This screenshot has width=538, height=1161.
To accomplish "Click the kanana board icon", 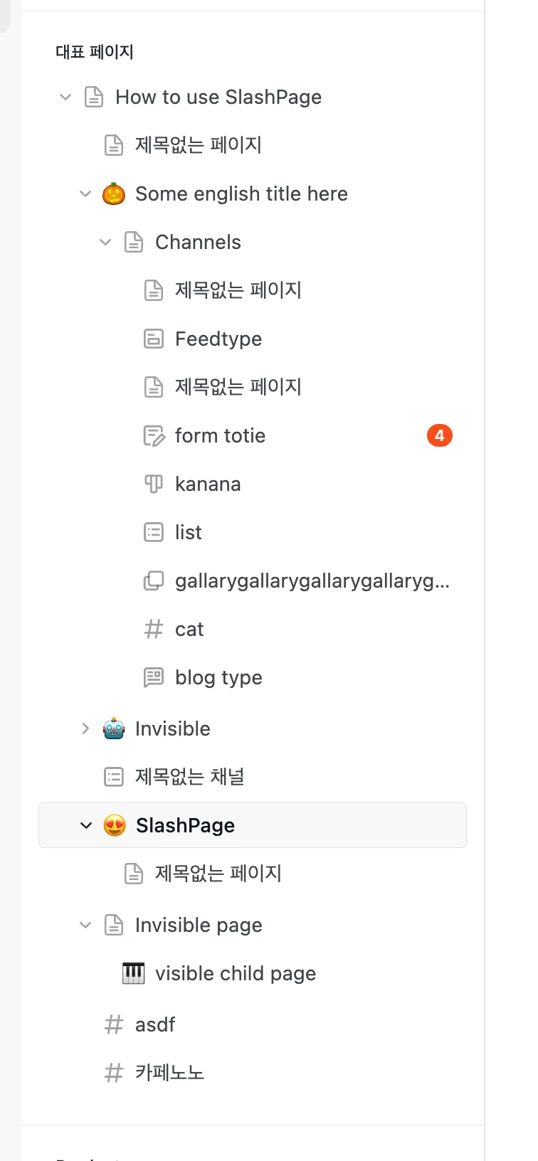I will tap(154, 484).
